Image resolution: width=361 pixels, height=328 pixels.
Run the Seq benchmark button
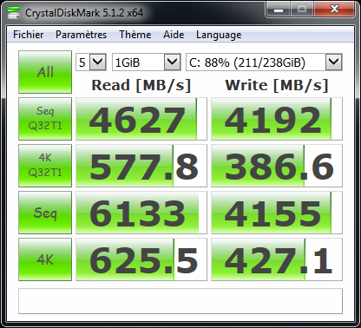point(45,213)
